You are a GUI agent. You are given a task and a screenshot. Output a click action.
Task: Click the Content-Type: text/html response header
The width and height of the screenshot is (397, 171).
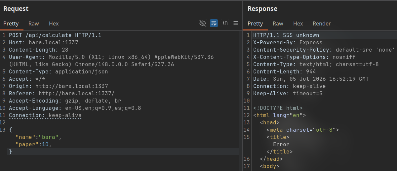316,64
